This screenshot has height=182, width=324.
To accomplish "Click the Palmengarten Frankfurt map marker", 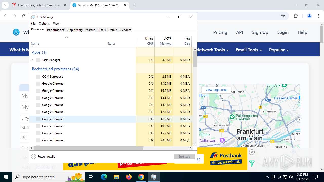I will click(x=232, y=117).
